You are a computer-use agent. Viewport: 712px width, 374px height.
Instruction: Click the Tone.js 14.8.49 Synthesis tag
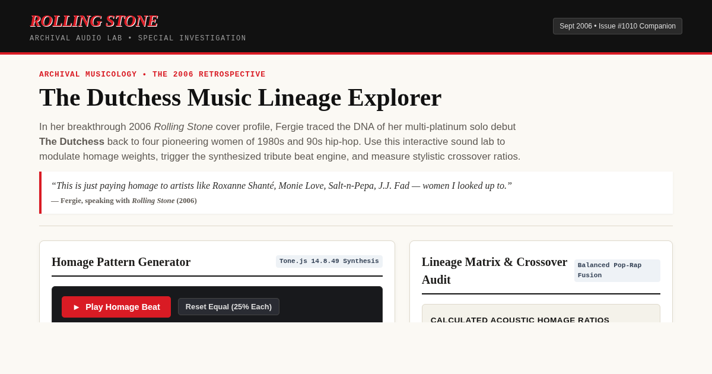329,261
